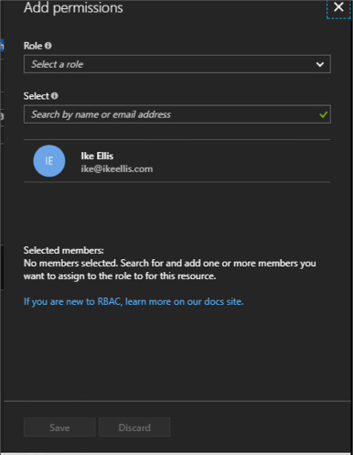Open the RBAC docs site link

click(x=134, y=301)
